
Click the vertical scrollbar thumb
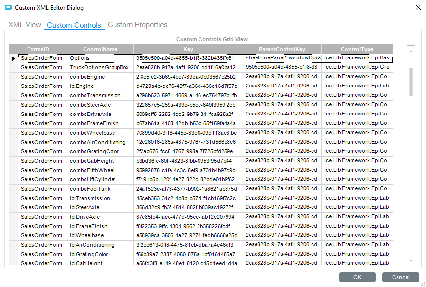411,82
